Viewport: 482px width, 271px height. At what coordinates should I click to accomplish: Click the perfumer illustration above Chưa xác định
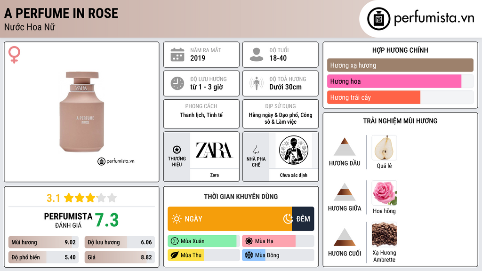pyautogui.click(x=294, y=150)
